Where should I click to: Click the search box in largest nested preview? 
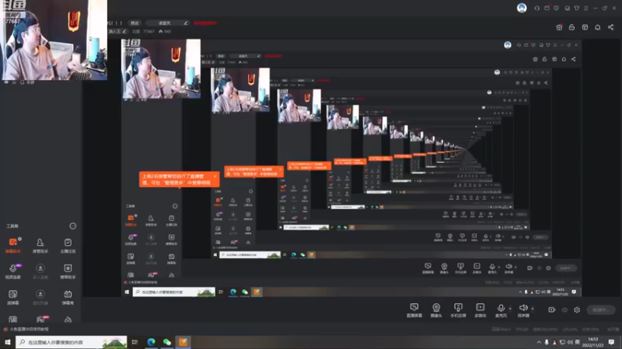(173, 292)
